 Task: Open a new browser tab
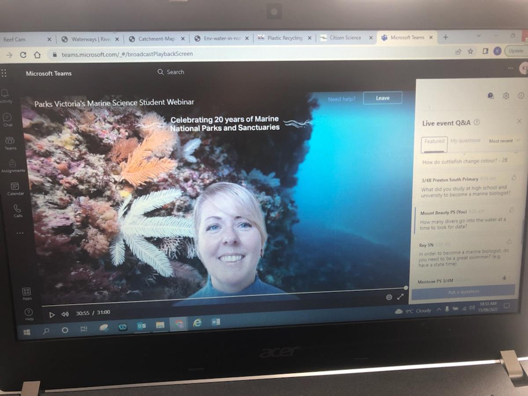pyautogui.click(x=445, y=37)
